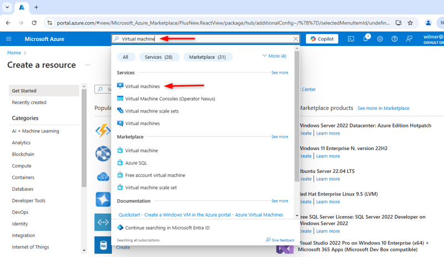Filter results by Marketplace (31)
The image size is (444, 257).
pos(207,57)
